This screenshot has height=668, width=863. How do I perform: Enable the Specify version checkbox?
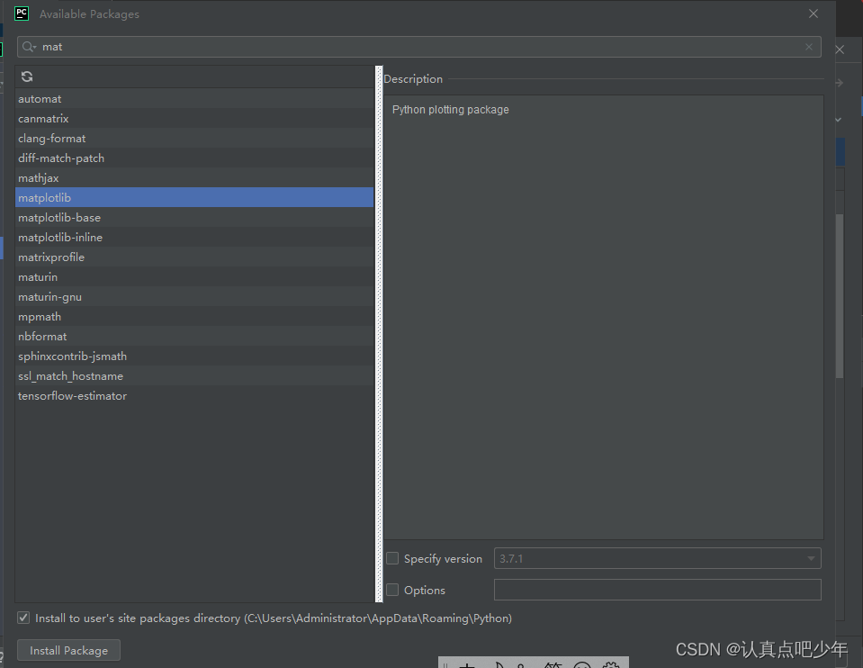click(392, 558)
